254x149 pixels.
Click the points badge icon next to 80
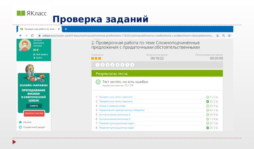coord(38,50)
